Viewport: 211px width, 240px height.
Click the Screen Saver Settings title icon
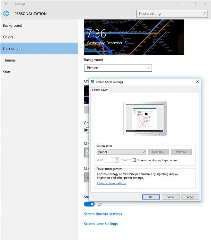click(92, 82)
